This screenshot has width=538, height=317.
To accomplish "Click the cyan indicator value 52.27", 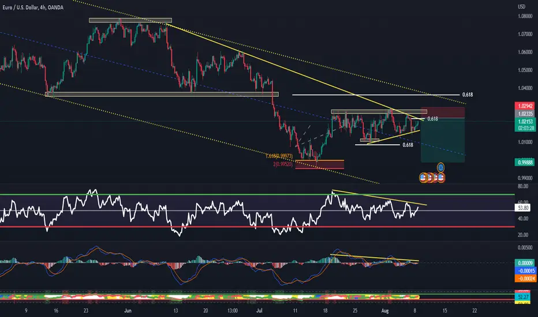I will coord(523,297).
